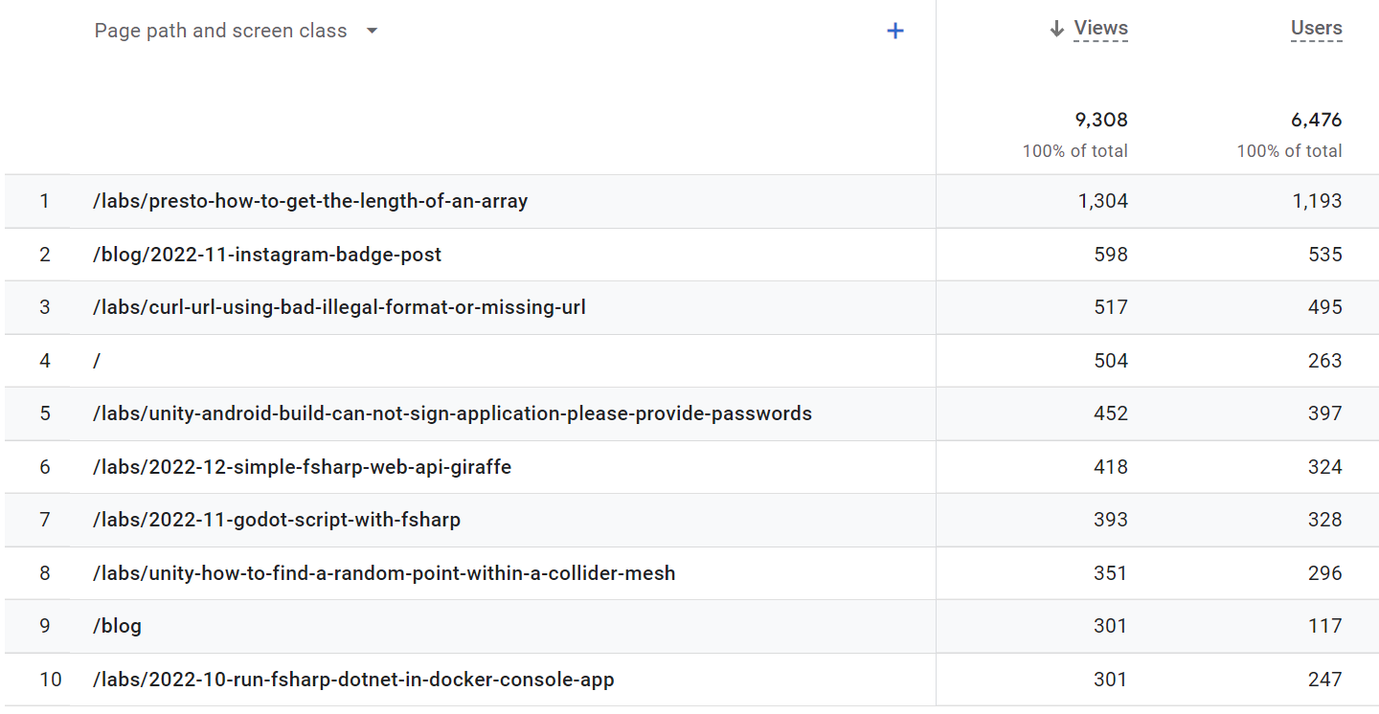Open the Page path and screen class dropdown
Image resolution: width=1379 pixels, height=714 pixels.
[372, 31]
